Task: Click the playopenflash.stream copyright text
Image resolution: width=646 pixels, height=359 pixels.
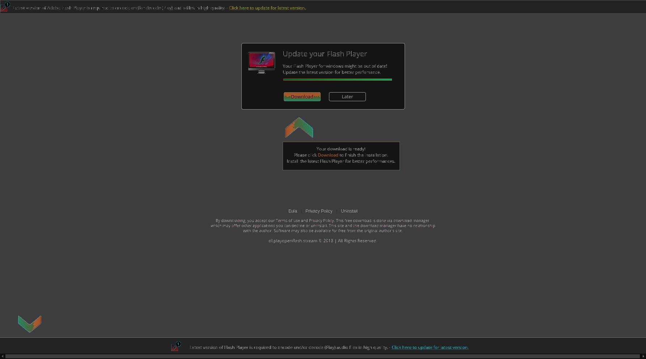Action: click(x=322, y=241)
